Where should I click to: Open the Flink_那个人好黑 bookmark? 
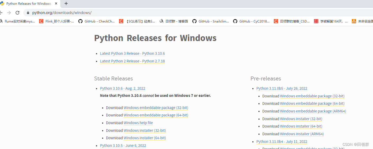[57, 21]
